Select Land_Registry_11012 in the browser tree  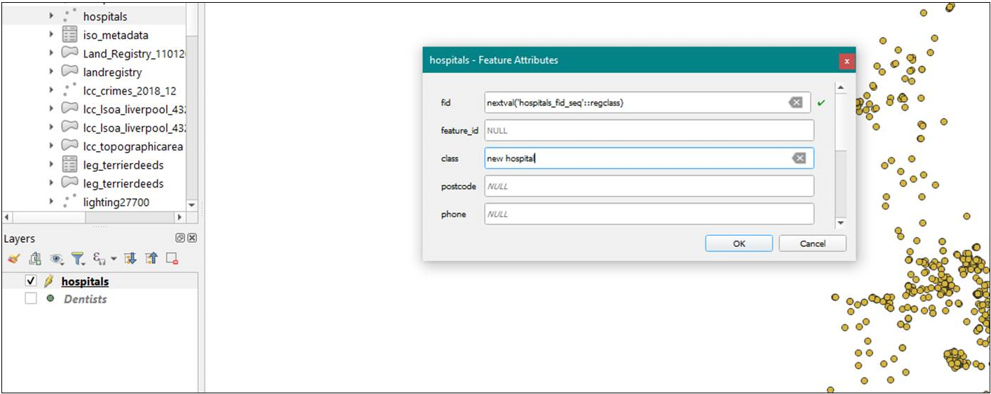[x=133, y=53]
